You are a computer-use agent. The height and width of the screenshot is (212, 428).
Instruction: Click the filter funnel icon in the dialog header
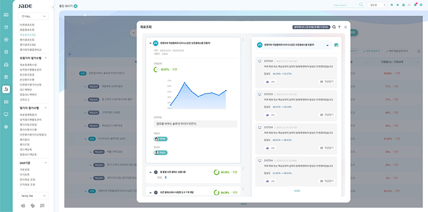339,27
